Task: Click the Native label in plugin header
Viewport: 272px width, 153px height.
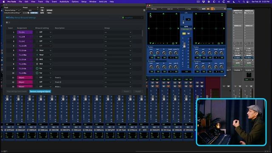Action: click(x=49, y=13)
